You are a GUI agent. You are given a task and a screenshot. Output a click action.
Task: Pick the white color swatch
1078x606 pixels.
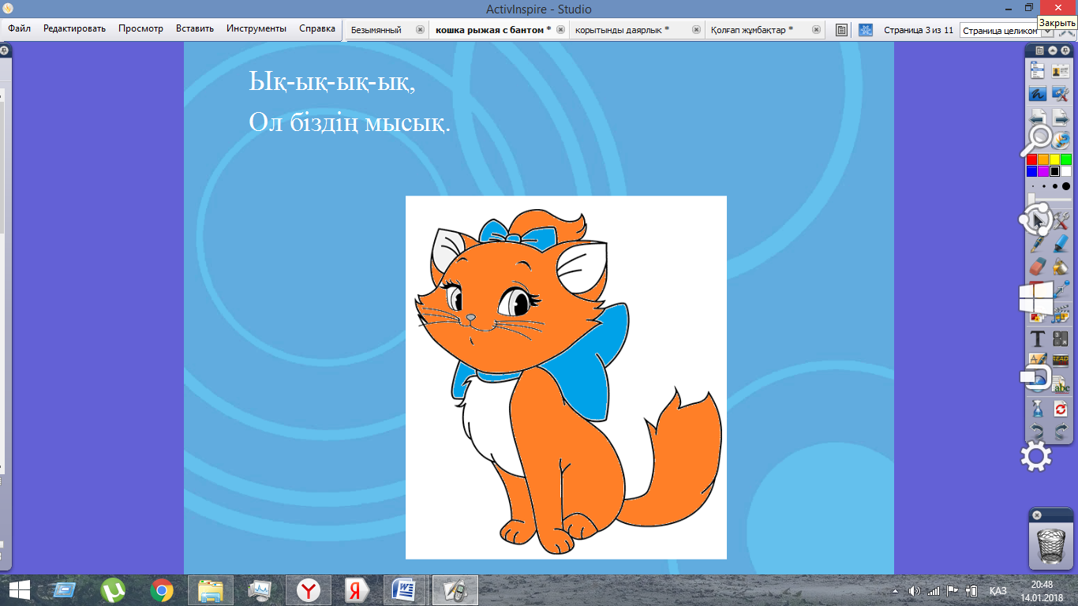click(x=1066, y=171)
